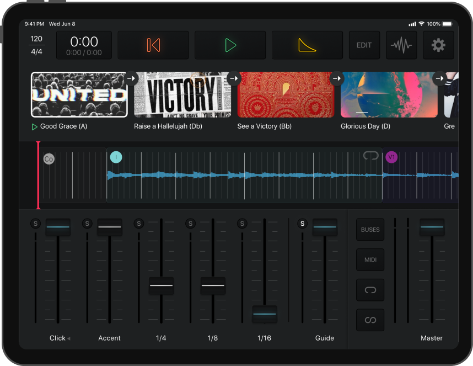Toggle solo on the Guide channel

(302, 224)
